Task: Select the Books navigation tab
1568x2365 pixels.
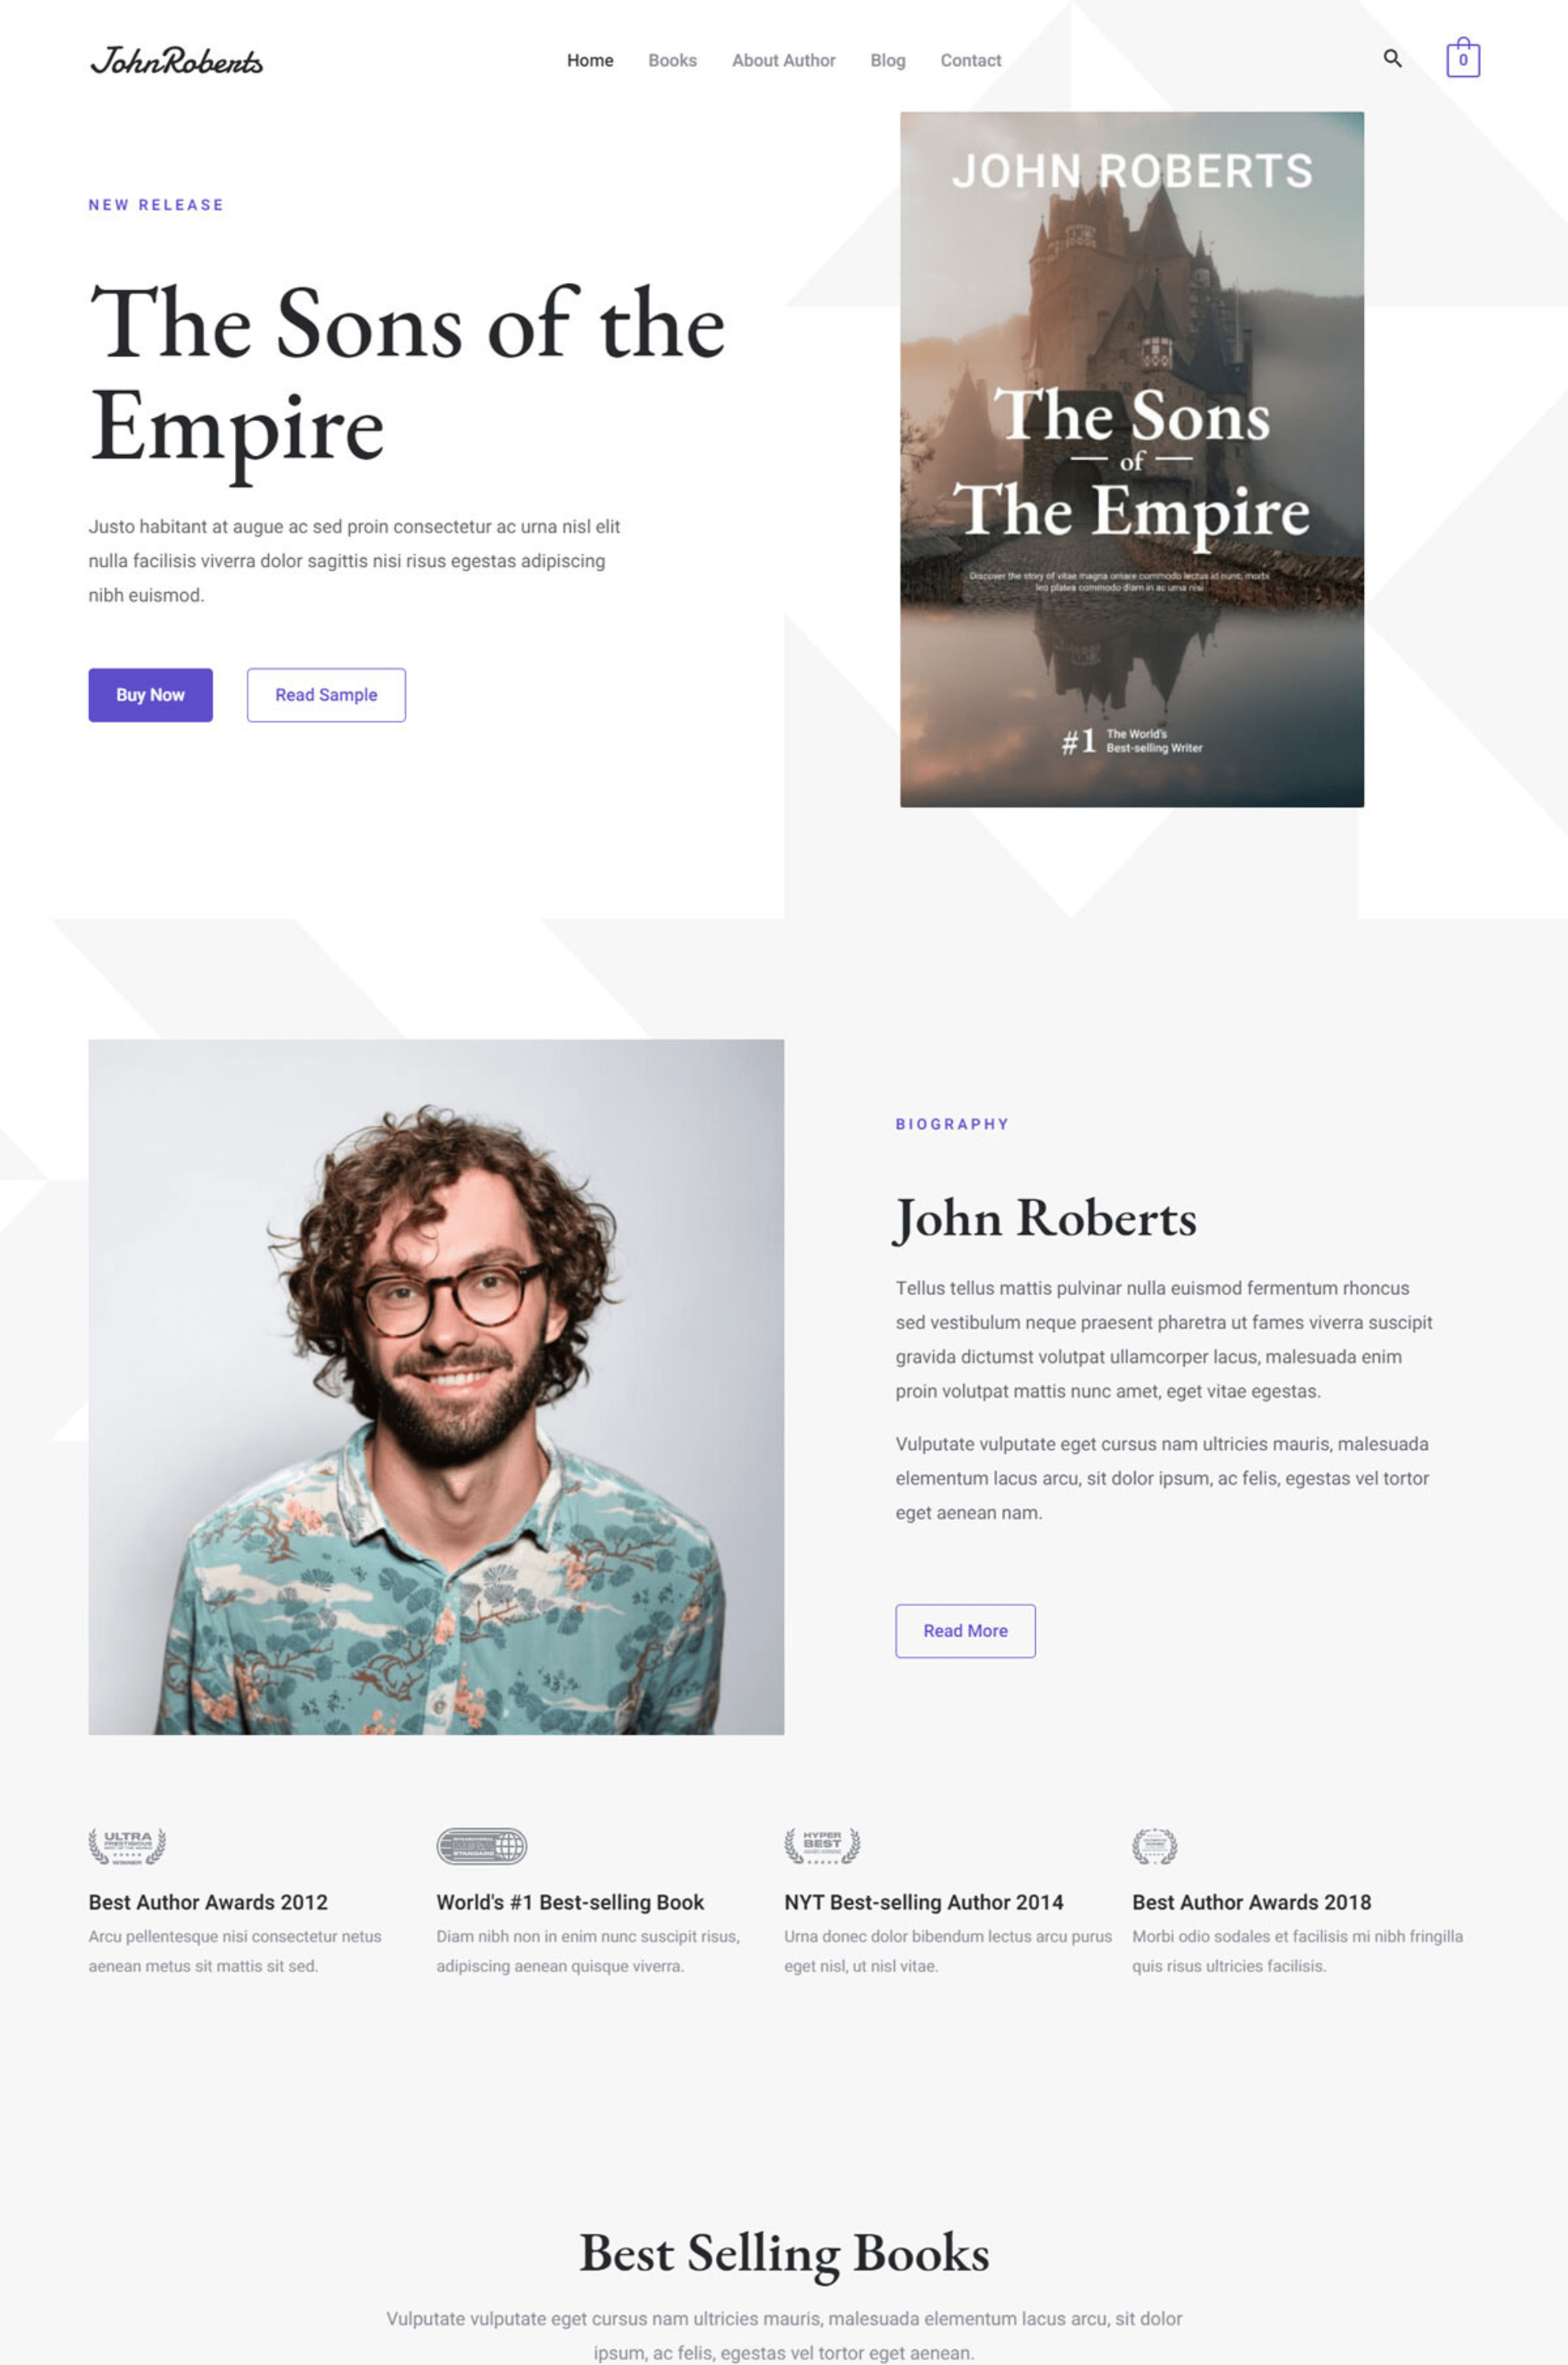Action: tap(670, 59)
